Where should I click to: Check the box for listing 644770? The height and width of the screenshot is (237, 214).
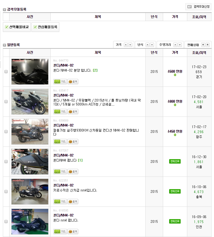point(6,72)
